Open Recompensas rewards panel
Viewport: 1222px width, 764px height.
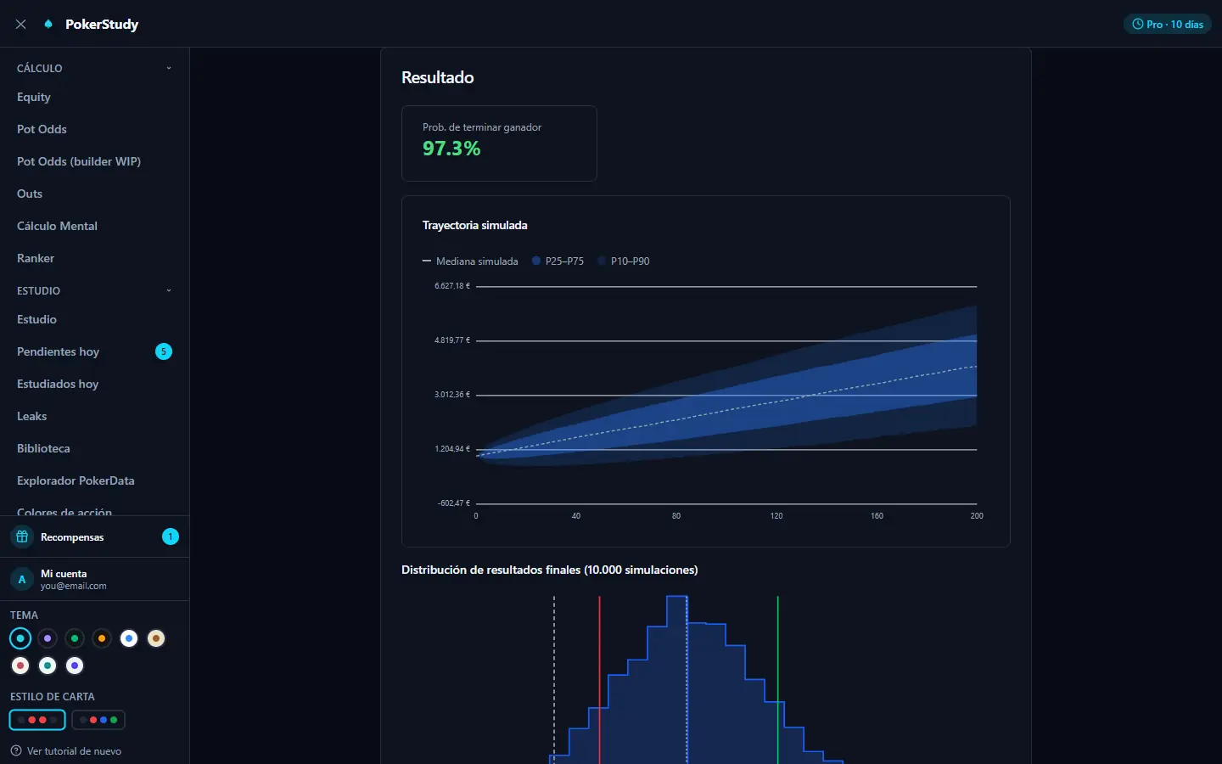(94, 536)
